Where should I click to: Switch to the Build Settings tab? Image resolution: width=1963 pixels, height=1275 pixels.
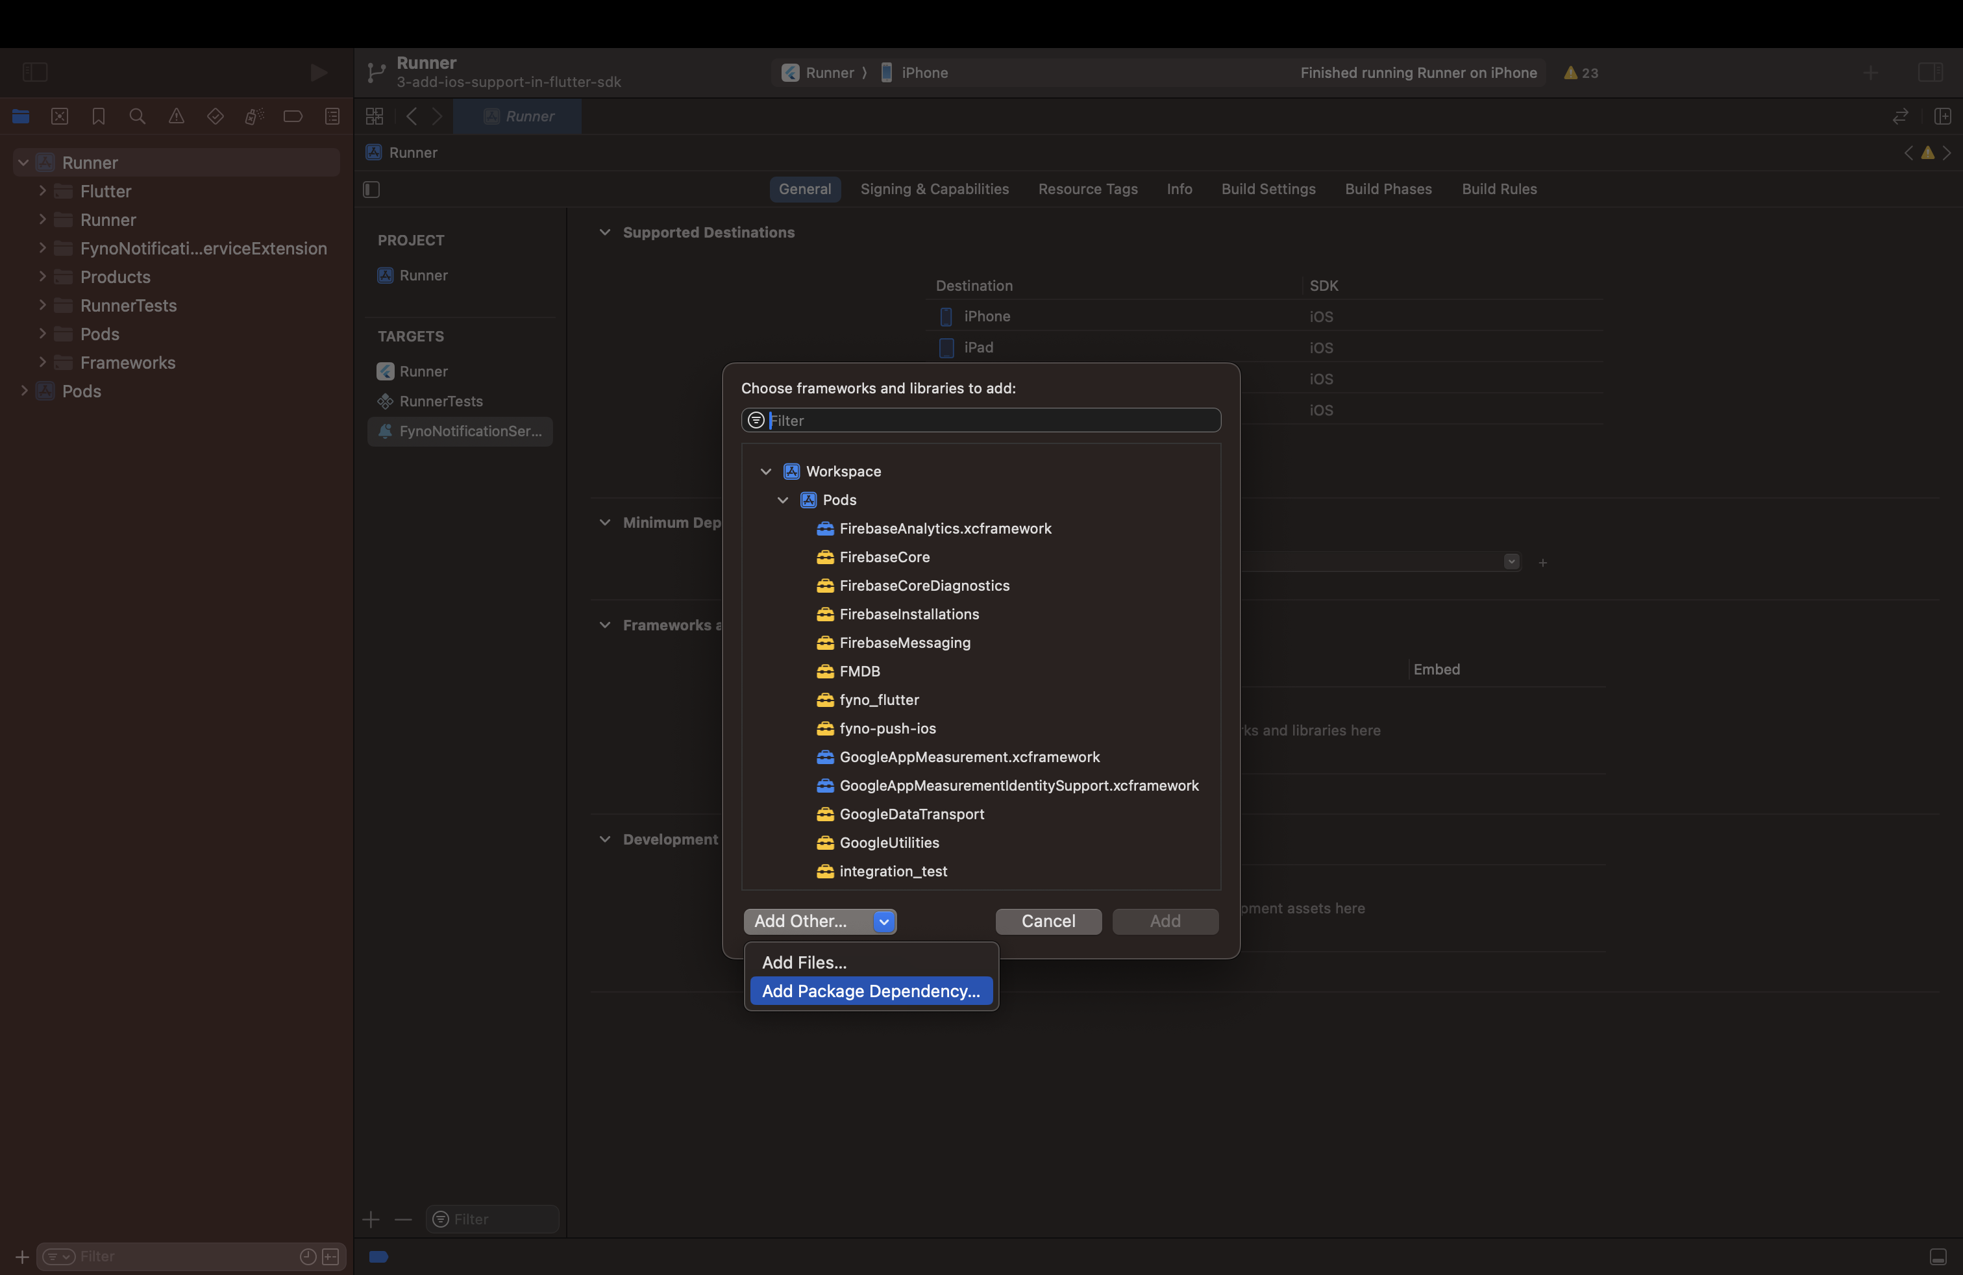pyautogui.click(x=1268, y=189)
